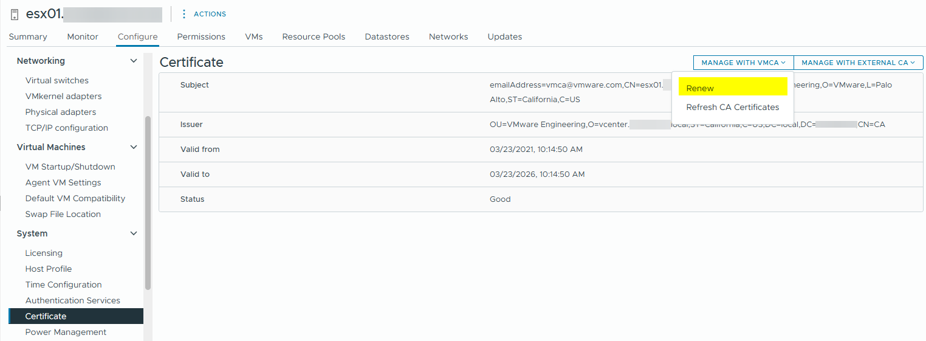Go to the Datastores tab
The image size is (926, 341).
tap(387, 36)
